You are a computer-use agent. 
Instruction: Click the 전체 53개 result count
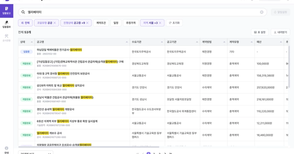coord(25,32)
